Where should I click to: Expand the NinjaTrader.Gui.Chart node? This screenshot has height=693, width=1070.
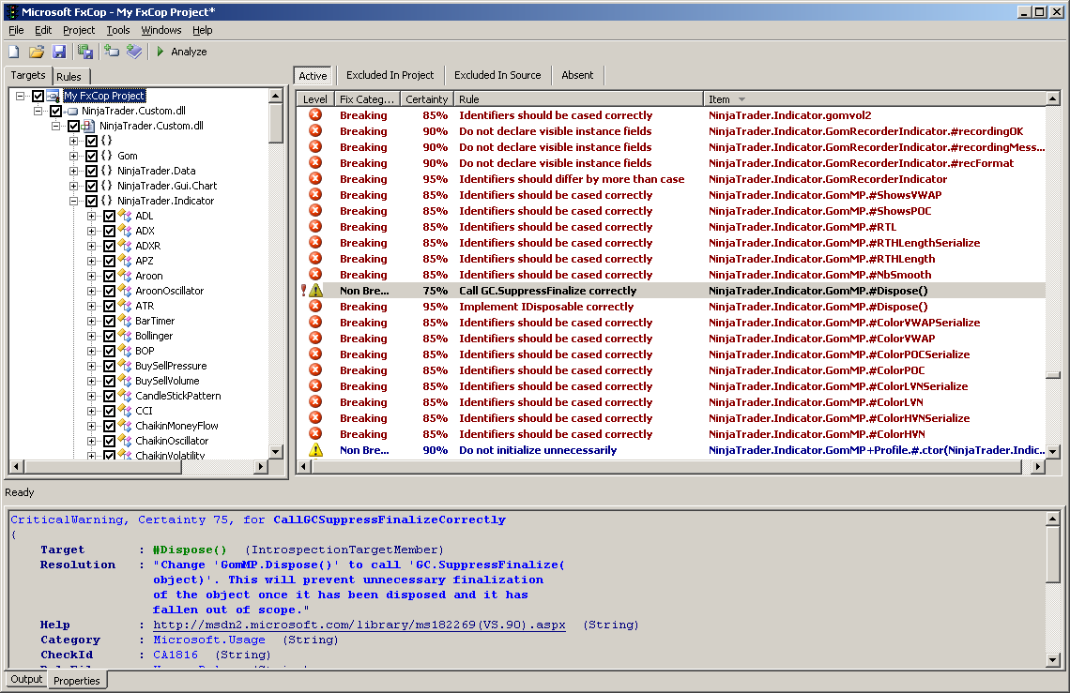tap(74, 187)
